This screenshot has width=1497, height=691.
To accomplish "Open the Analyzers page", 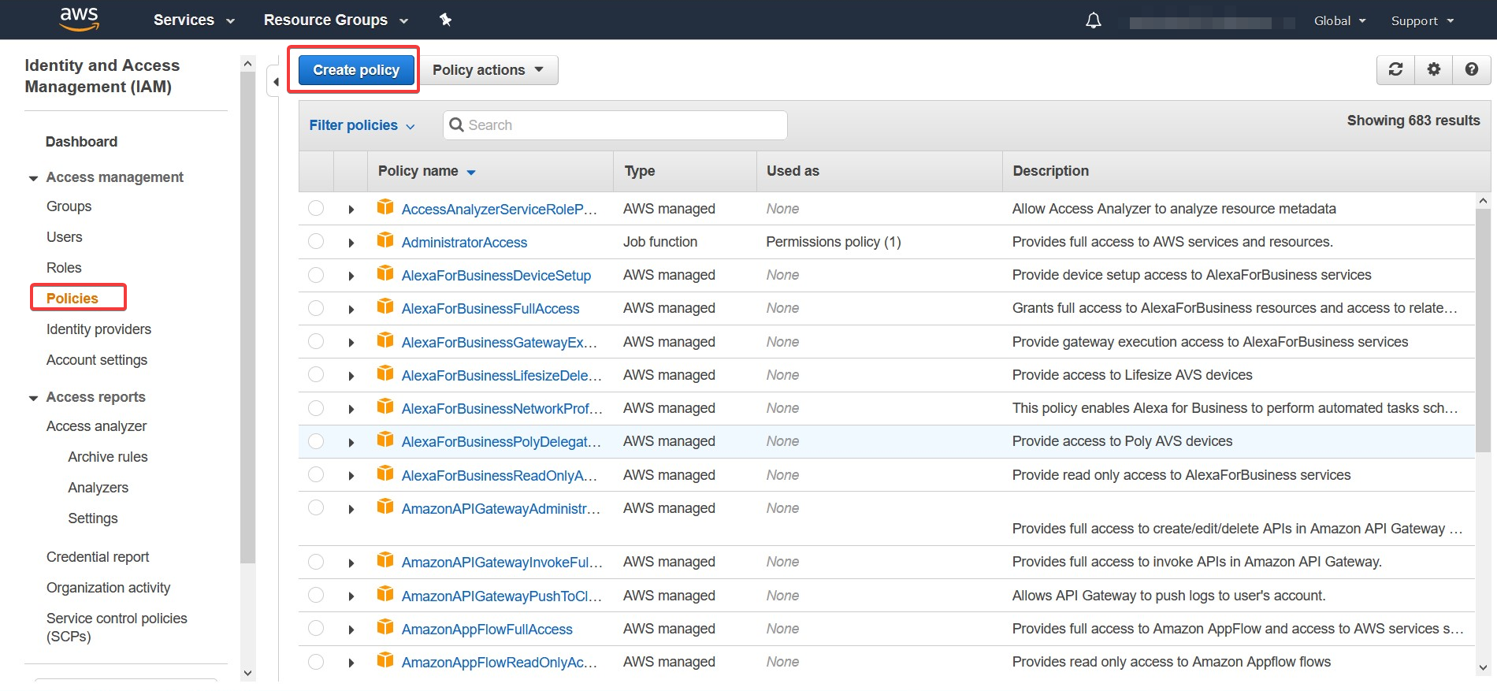I will pyautogui.click(x=98, y=488).
